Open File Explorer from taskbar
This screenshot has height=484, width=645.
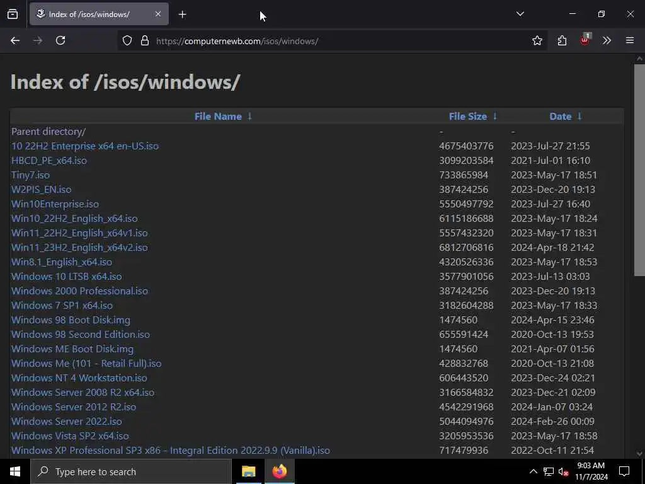tap(248, 471)
